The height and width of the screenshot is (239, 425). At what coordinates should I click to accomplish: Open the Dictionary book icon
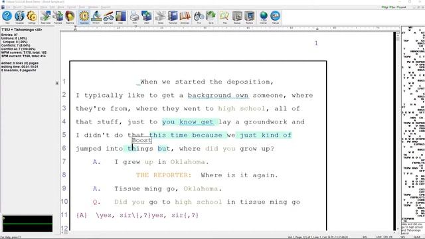(x=185, y=17)
